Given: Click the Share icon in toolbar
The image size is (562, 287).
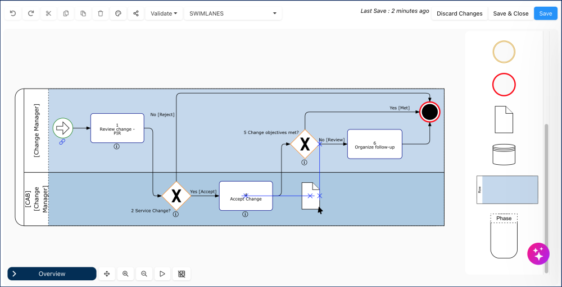Looking at the screenshot, I should (x=136, y=13).
